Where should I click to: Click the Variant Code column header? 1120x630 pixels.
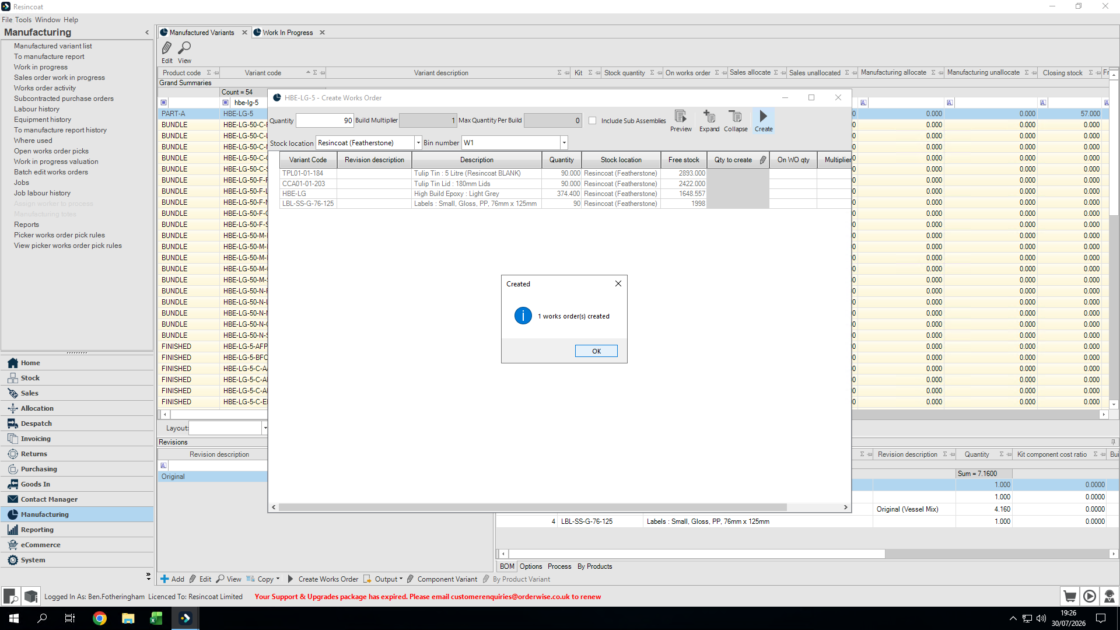(x=308, y=160)
